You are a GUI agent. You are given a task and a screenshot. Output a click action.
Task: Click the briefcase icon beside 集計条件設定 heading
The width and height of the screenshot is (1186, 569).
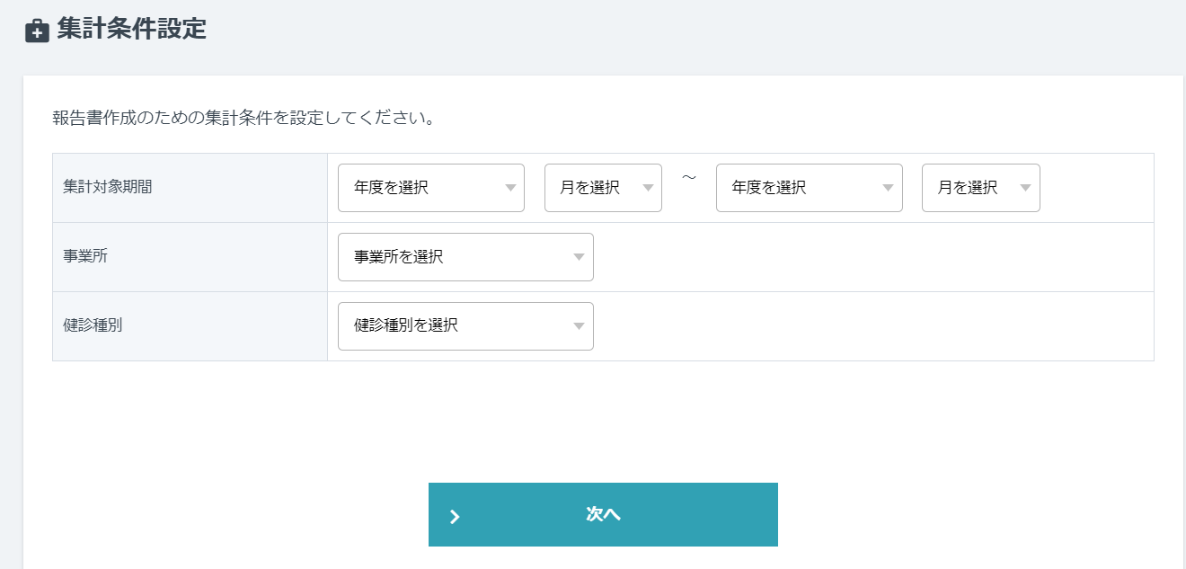click(36, 29)
